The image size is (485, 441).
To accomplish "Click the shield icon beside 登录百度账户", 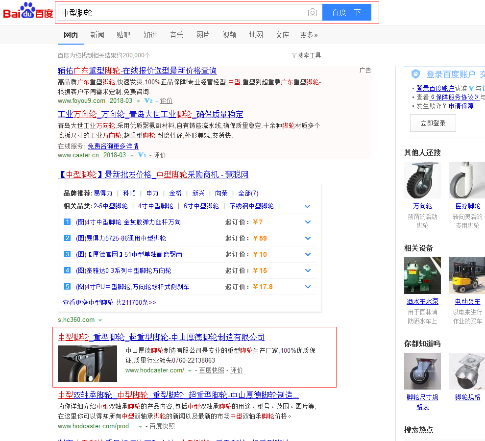I will [415, 74].
